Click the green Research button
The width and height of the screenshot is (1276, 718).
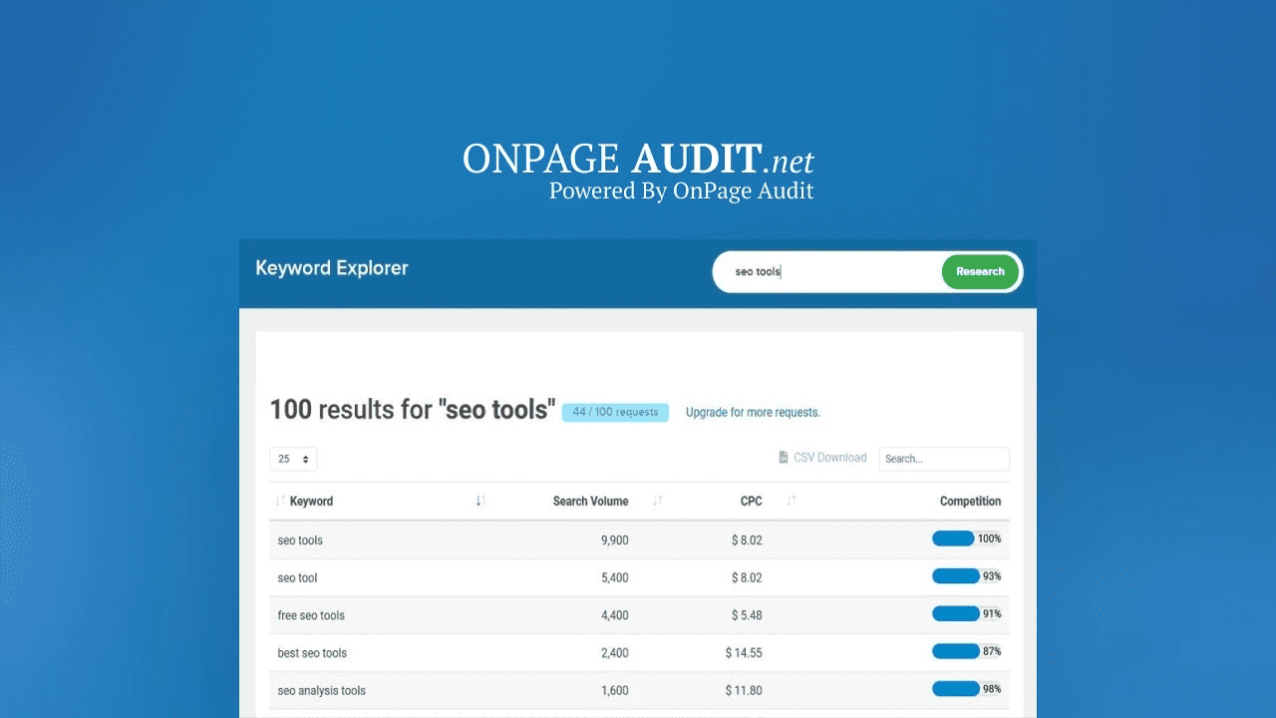tap(980, 271)
